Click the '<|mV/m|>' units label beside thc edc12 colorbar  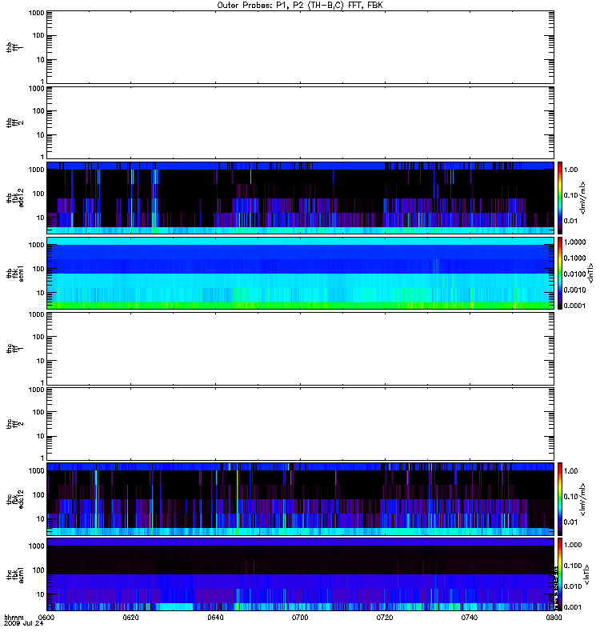pos(582,499)
